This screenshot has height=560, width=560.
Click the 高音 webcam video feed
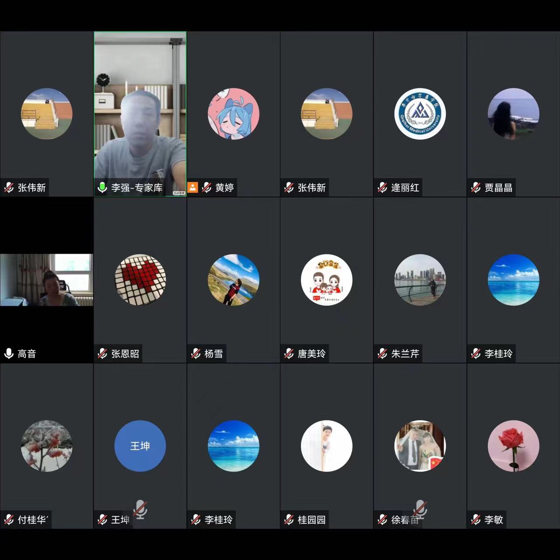click(x=46, y=280)
